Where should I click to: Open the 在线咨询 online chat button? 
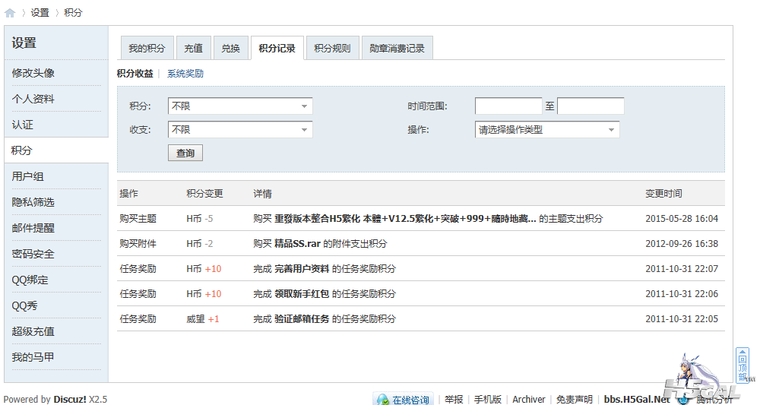(403, 399)
